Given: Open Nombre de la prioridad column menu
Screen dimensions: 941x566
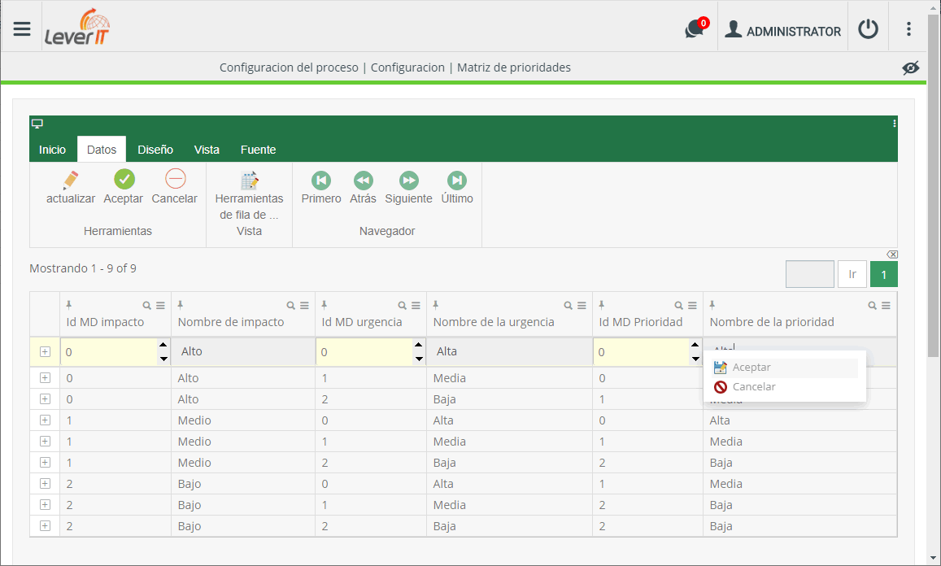Looking at the screenshot, I should tap(886, 306).
